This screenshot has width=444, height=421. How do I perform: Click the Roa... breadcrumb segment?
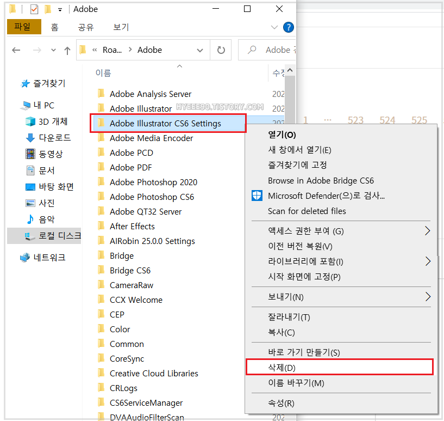pos(112,50)
